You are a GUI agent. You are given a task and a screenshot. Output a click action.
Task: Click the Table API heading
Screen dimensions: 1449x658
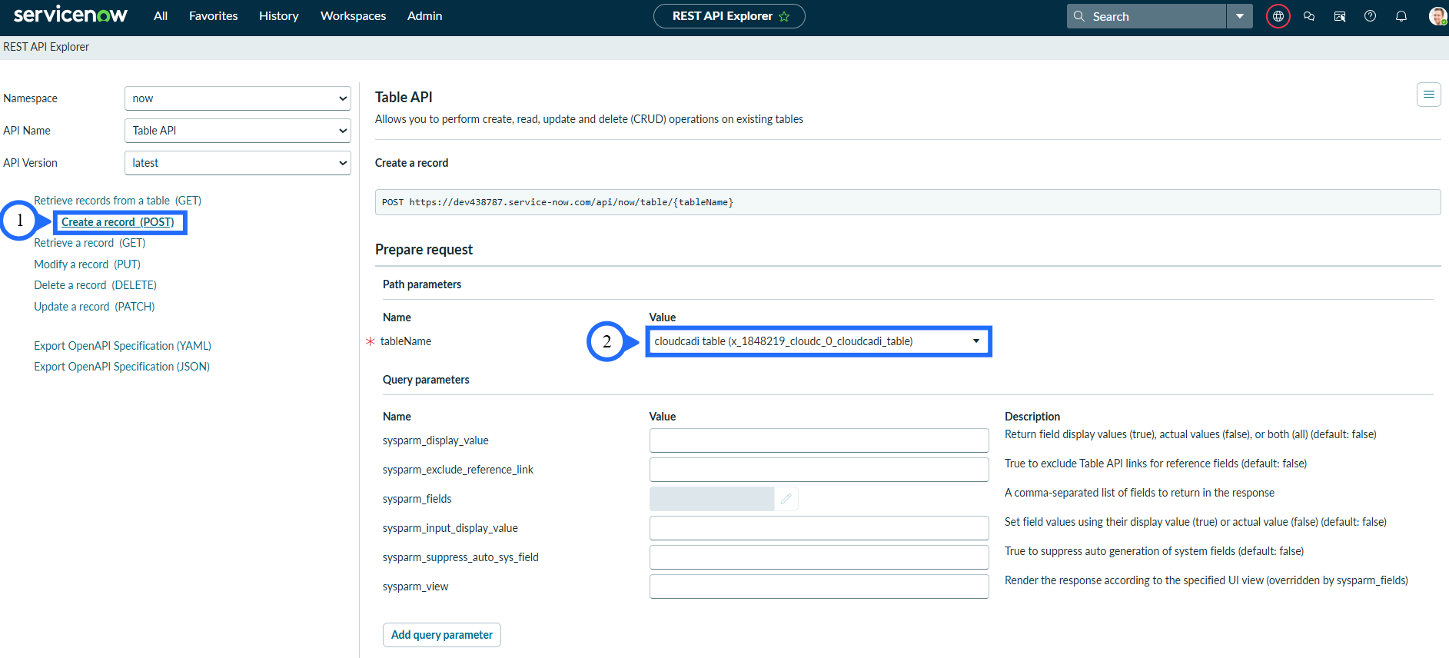click(404, 98)
